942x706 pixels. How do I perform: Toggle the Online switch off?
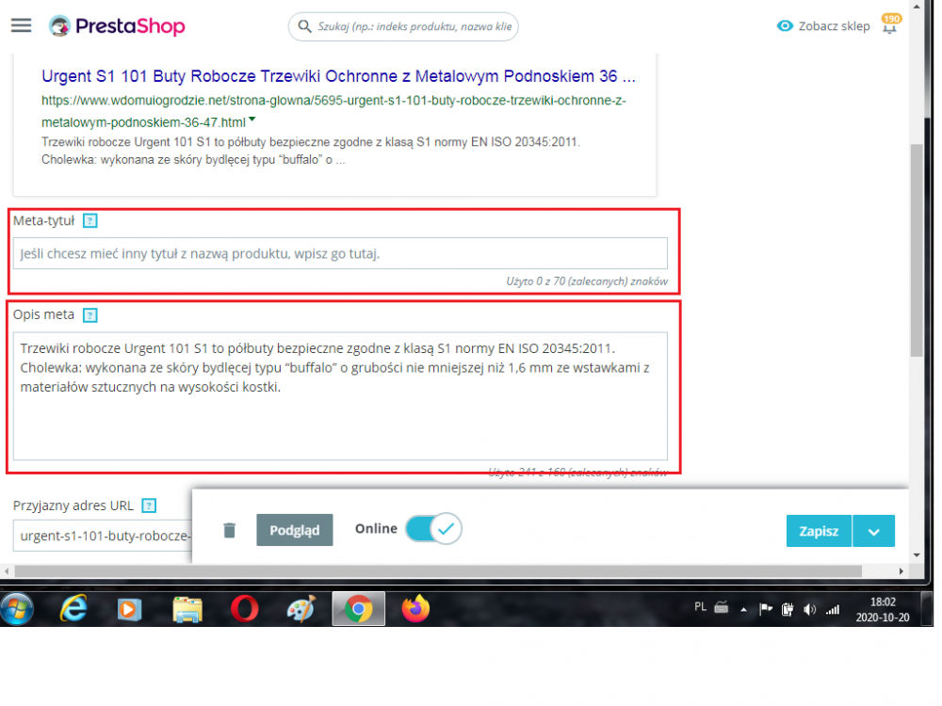pyautogui.click(x=433, y=528)
